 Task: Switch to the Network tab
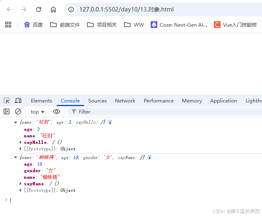point(125,100)
